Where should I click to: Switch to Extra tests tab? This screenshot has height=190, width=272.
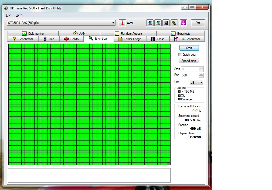[x=181, y=33]
